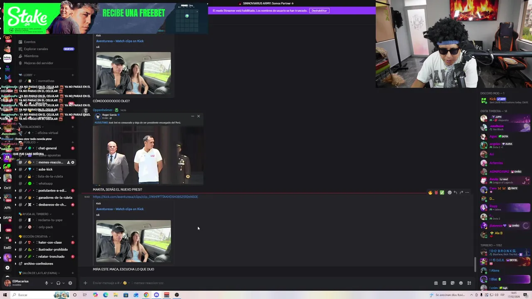Invite people to memes-reaccion channel

coord(68,162)
